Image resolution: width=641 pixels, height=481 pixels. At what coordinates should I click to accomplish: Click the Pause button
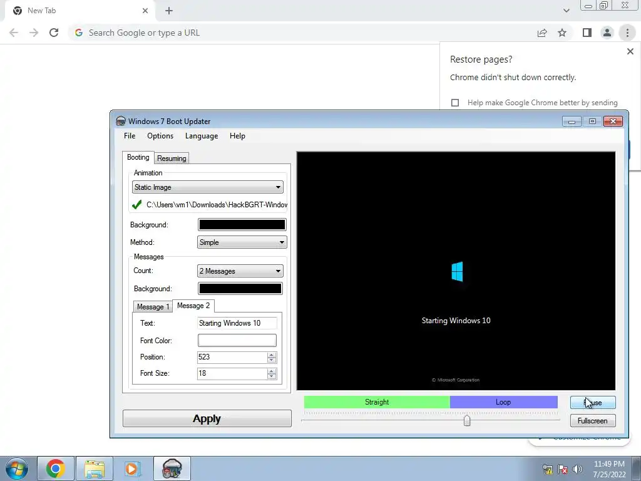pos(593,403)
